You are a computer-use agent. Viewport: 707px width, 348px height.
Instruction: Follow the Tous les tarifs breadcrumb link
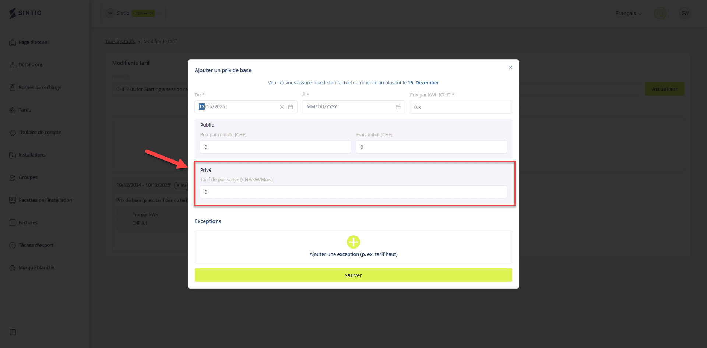[120, 42]
